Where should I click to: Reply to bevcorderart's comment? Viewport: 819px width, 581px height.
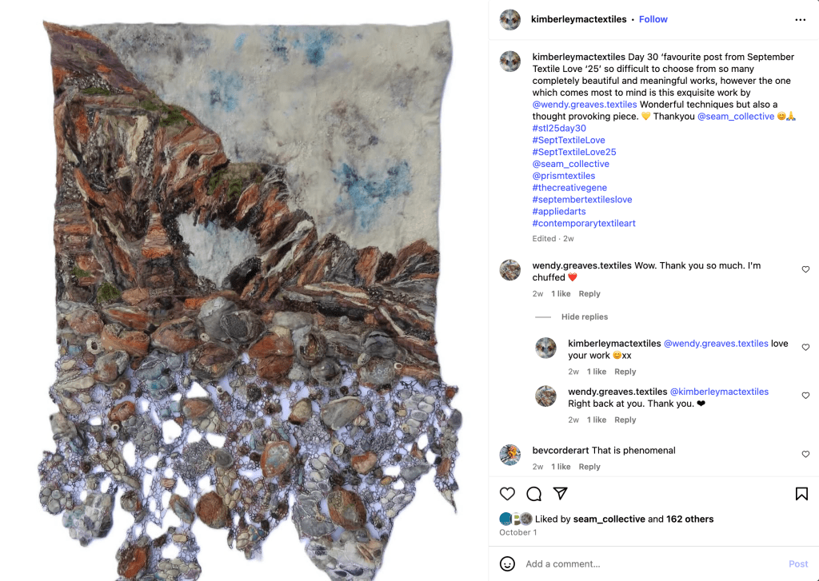589,467
